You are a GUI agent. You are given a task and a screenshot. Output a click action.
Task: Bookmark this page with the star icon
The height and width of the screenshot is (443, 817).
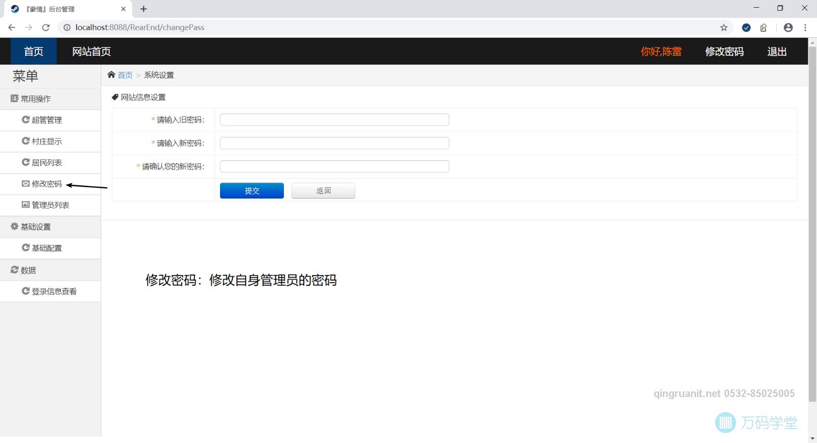tap(724, 28)
